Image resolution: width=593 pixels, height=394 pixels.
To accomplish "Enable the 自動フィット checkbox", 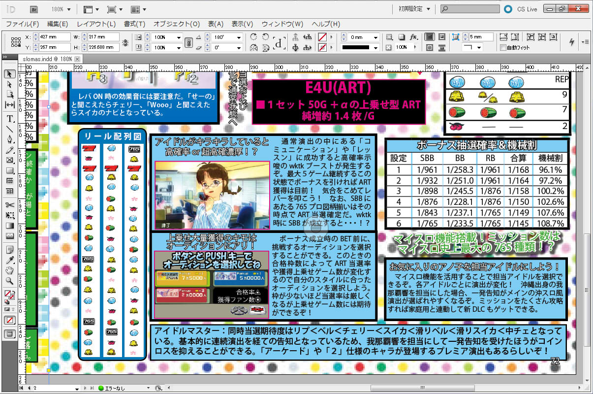I will click(x=502, y=48).
